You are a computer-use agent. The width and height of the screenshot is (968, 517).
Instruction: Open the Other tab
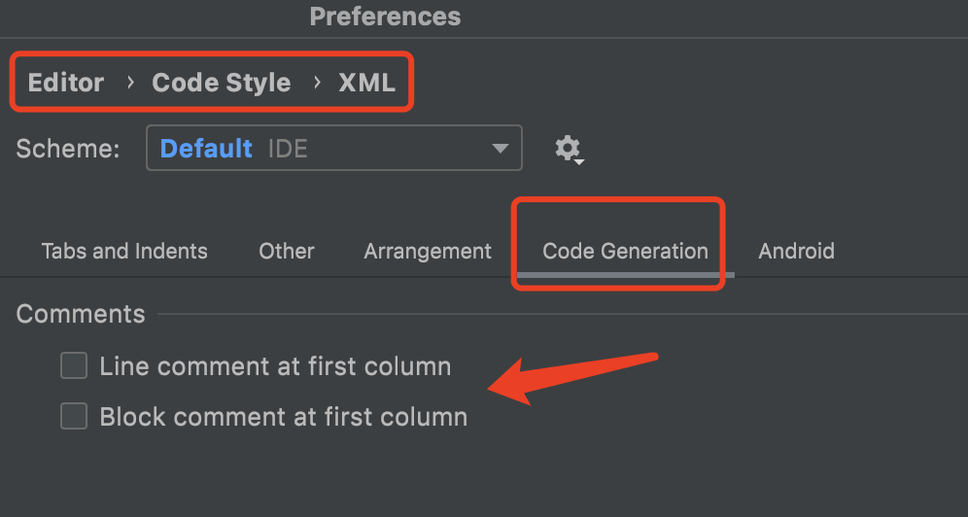pyautogui.click(x=287, y=251)
